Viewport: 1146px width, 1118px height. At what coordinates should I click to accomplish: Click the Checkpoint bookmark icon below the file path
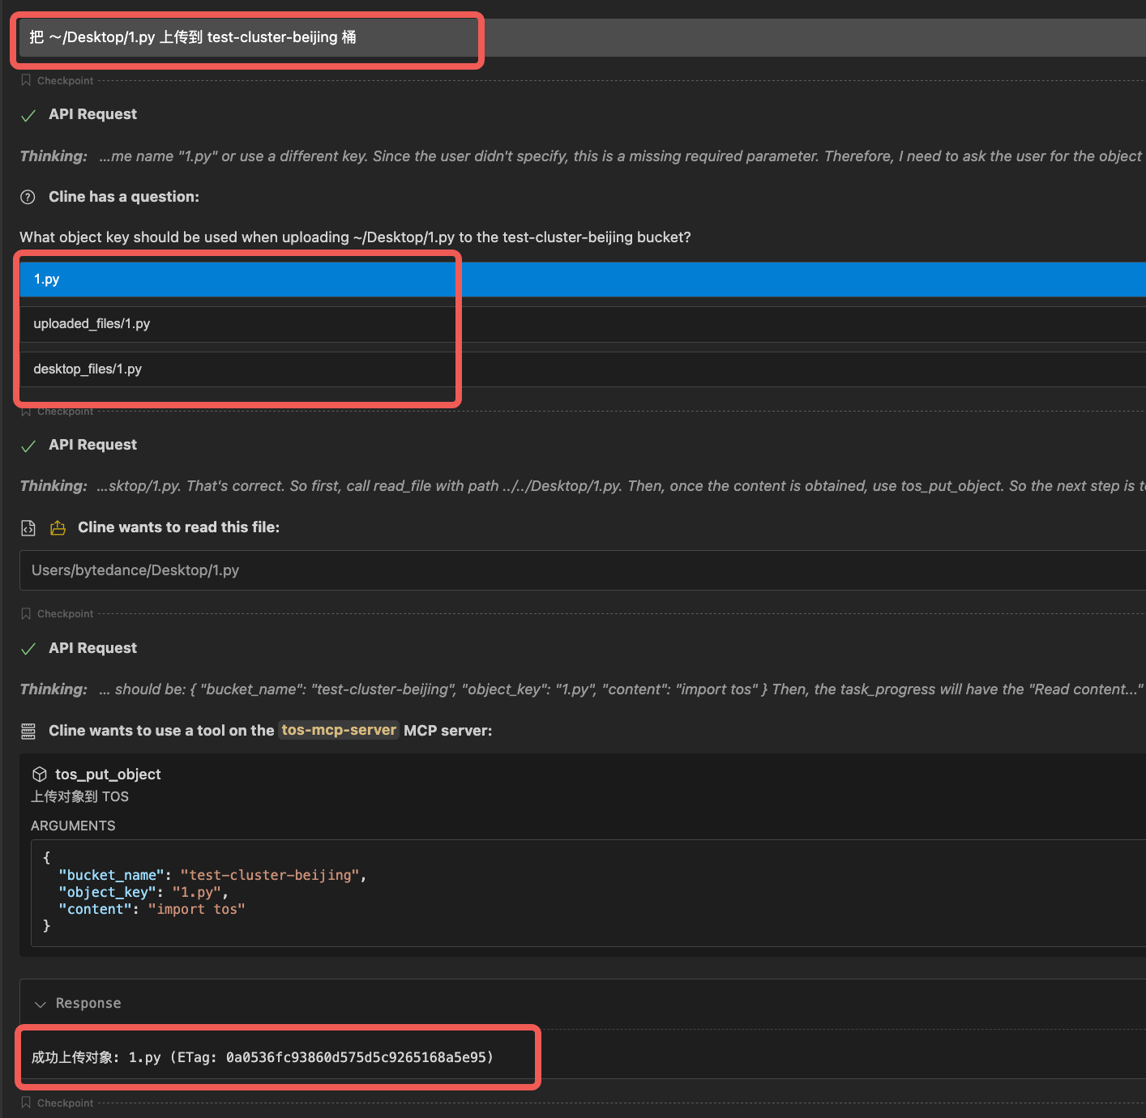(26, 613)
